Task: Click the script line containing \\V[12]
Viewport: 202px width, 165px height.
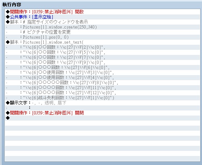Action: (102, 93)
